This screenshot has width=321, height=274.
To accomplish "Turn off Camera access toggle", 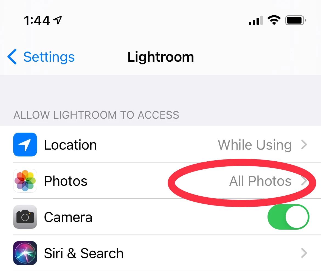I will pyautogui.click(x=288, y=217).
